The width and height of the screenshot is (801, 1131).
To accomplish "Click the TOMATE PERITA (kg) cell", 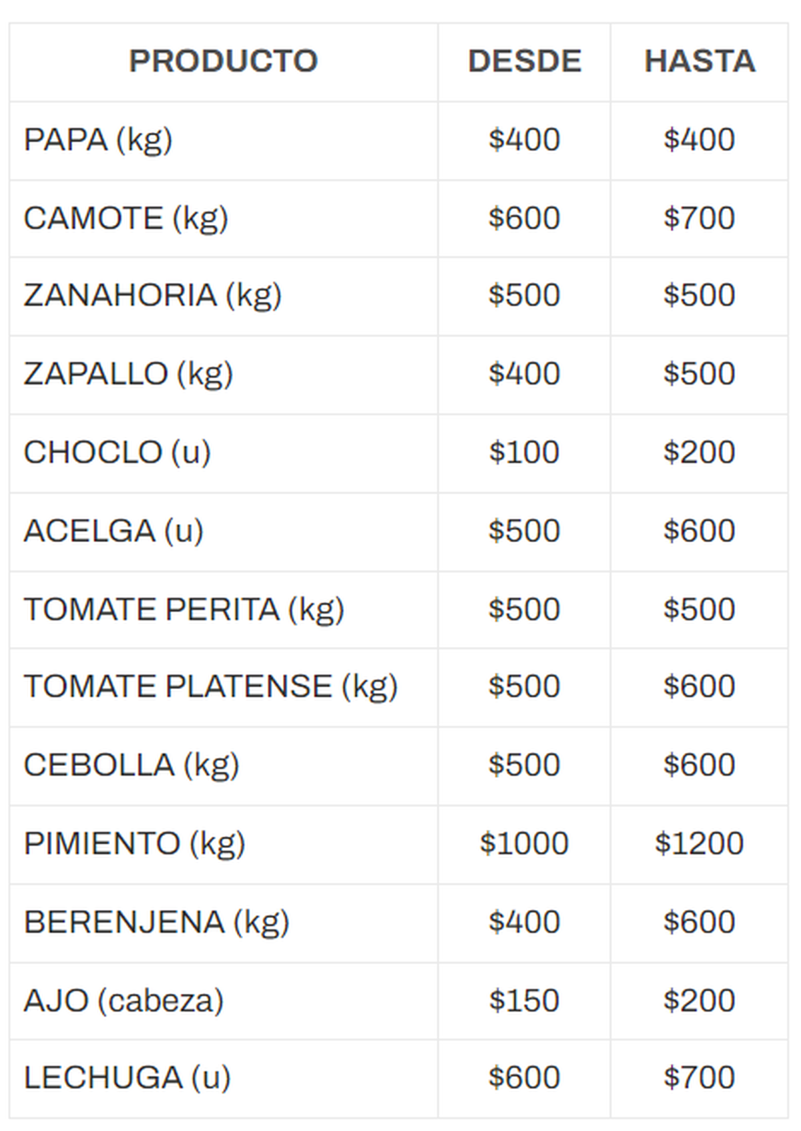I will pyautogui.click(x=184, y=610).
